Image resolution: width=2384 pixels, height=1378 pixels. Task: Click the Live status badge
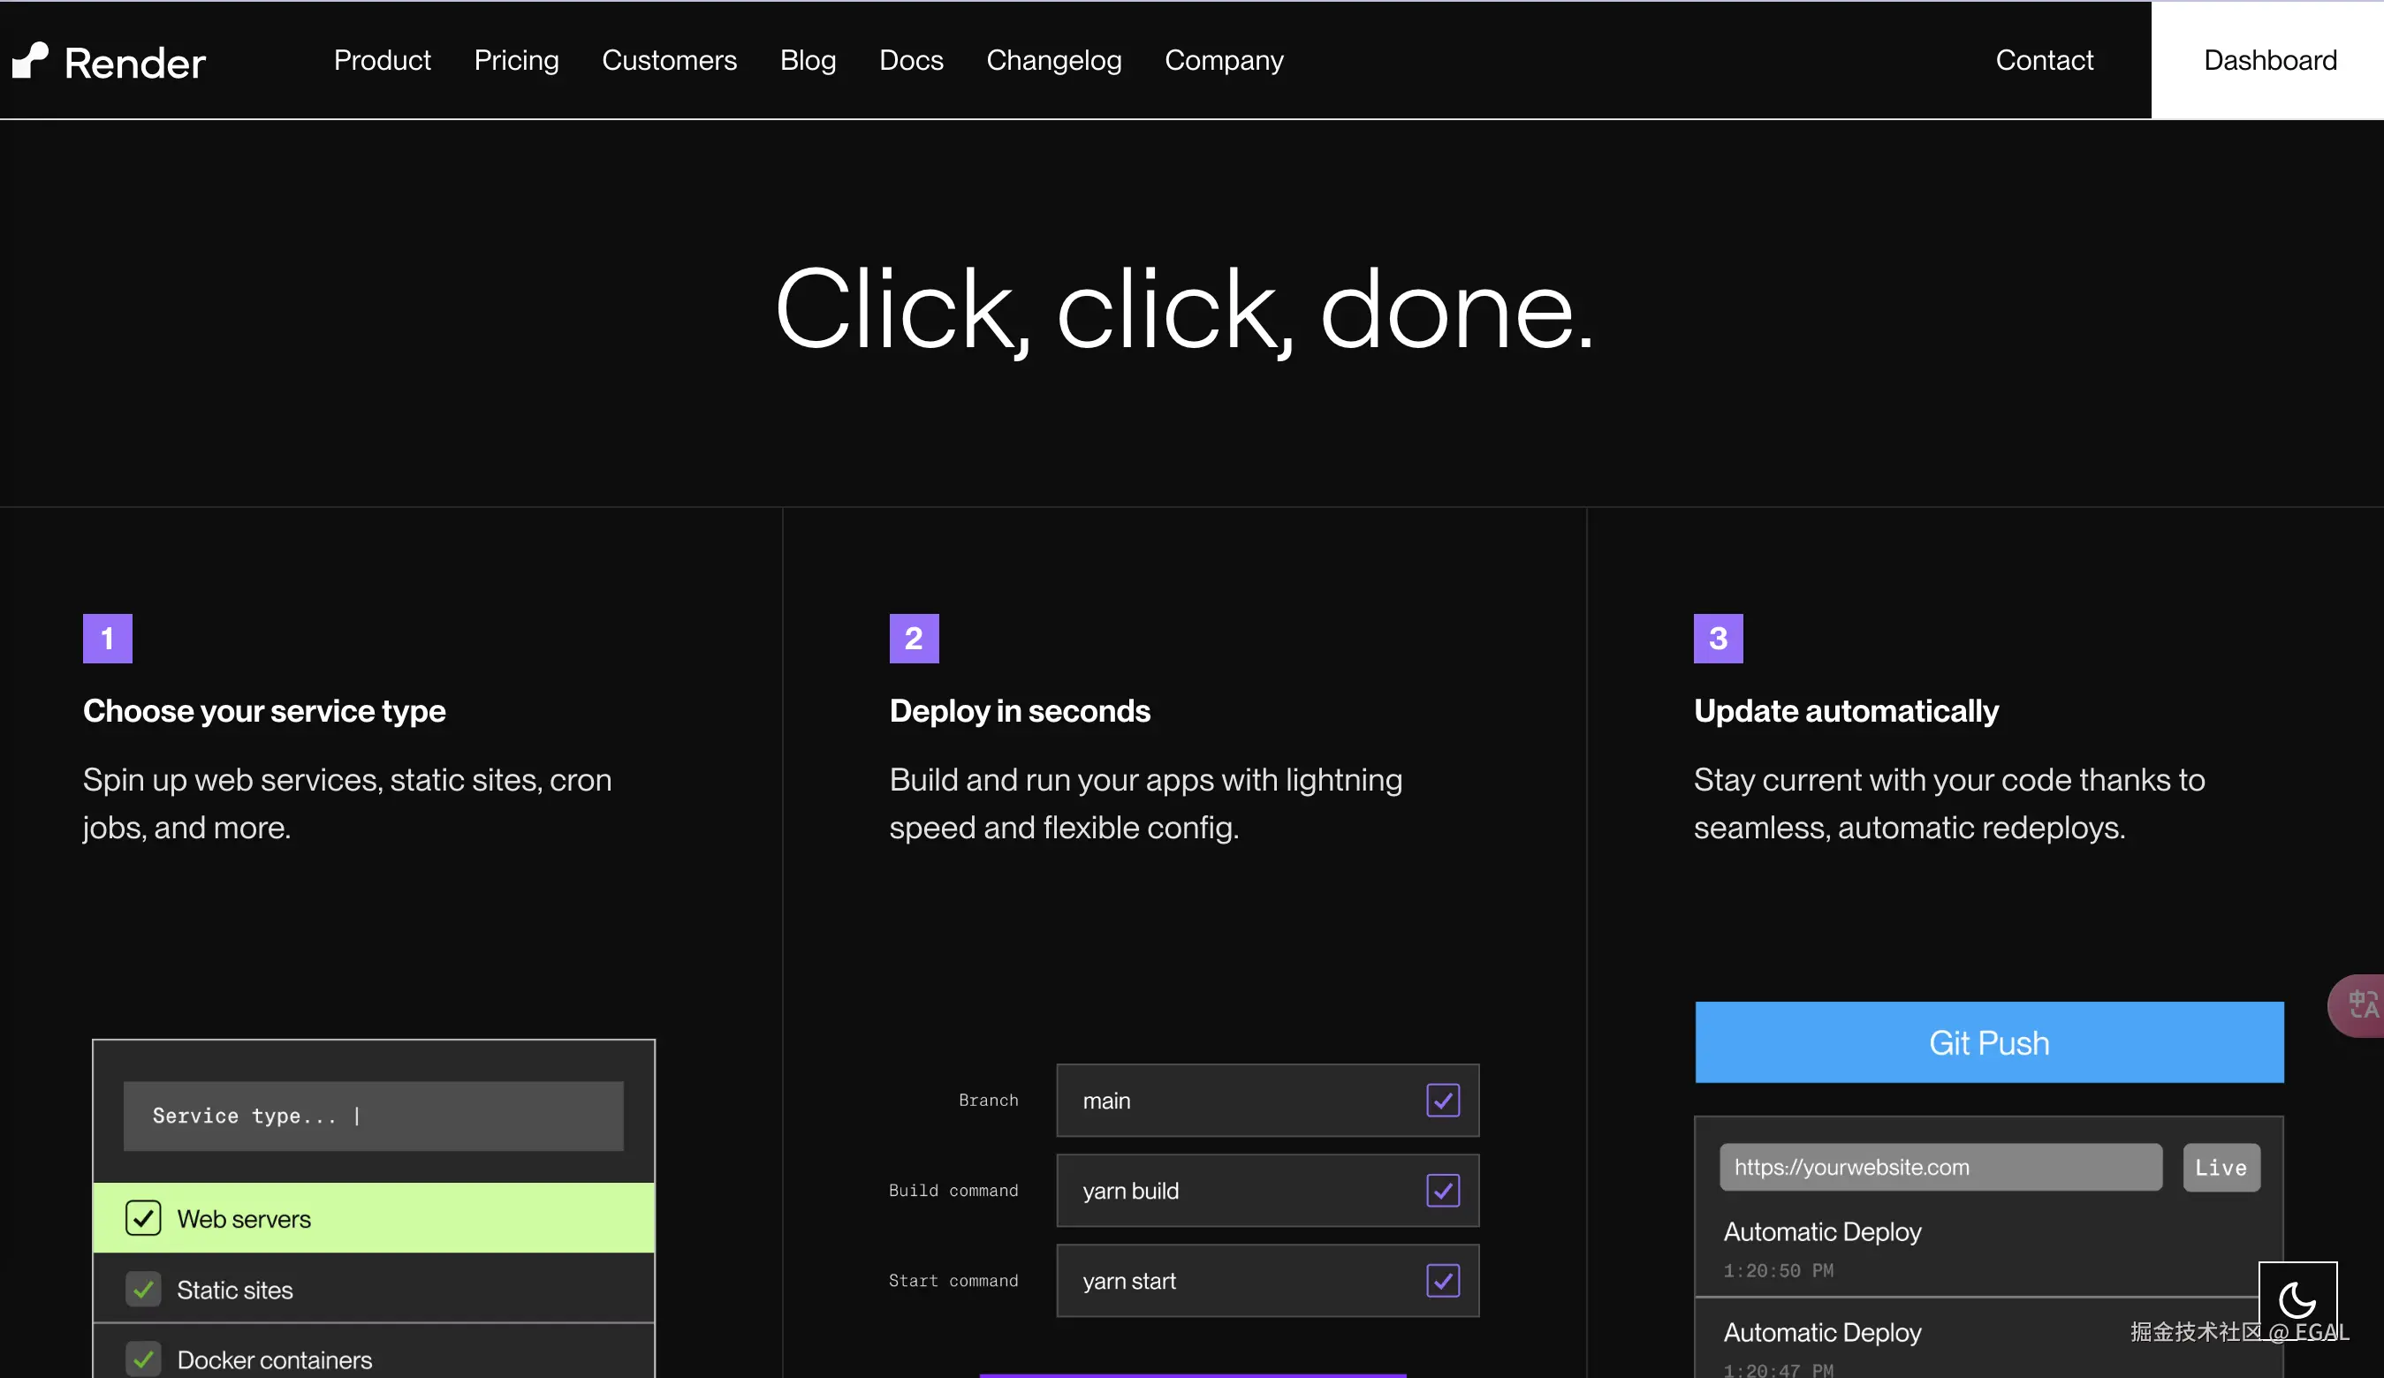(x=2221, y=1167)
